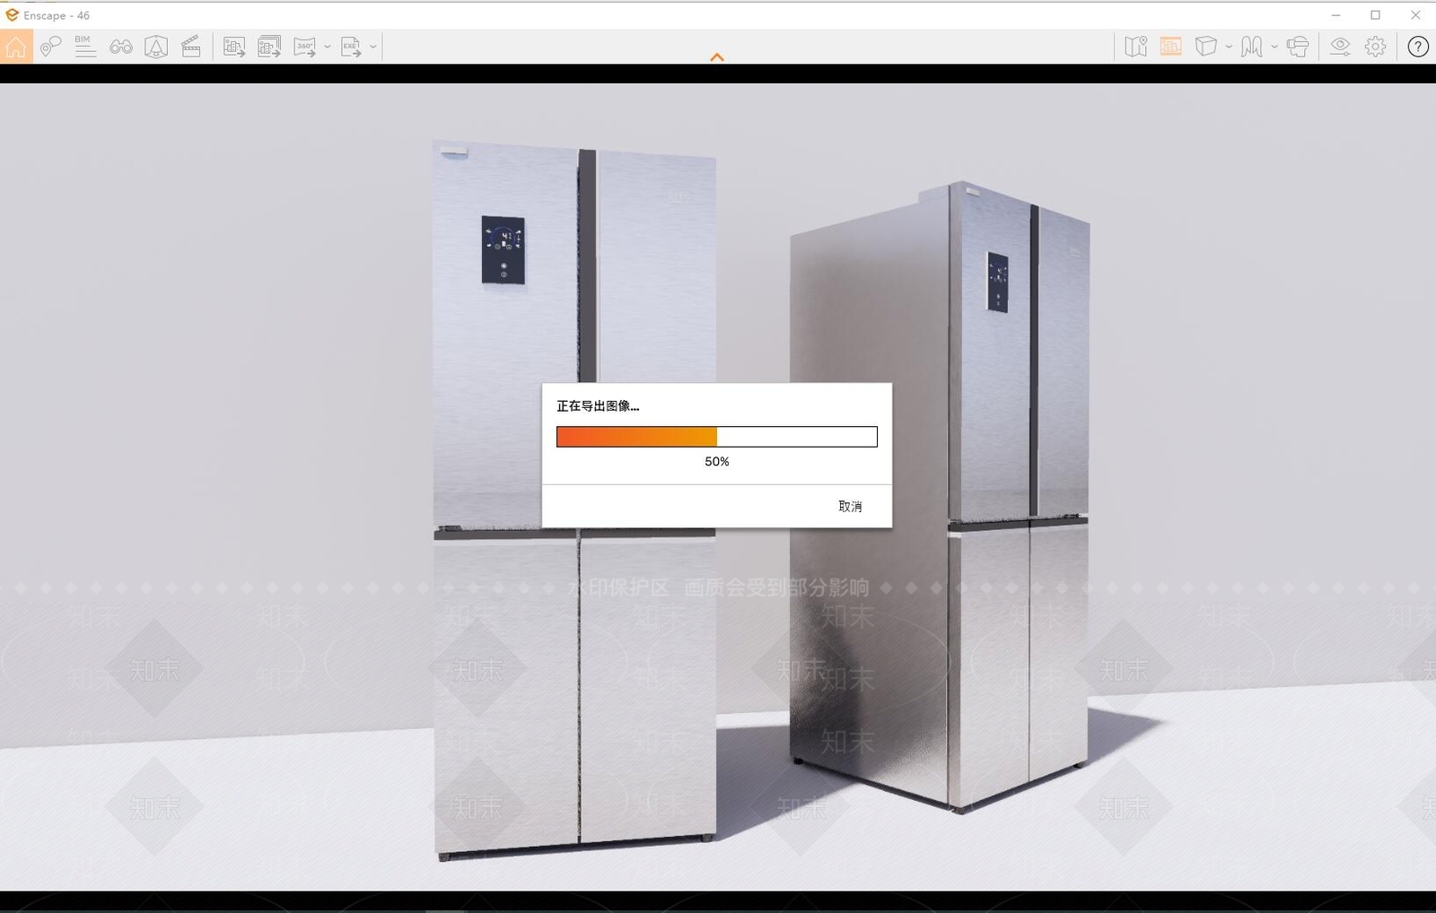The width and height of the screenshot is (1436, 913).
Task: Toggle the highlighted safe frame icon
Action: (x=1171, y=47)
